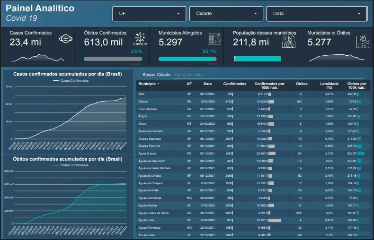This screenshot has width=374, height=240.
Task: Click the crowd icon in População card
Action: 289,42
